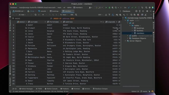Open the Terminal tool window tab
This screenshot has width=169, height=95.
[x=76, y=89]
